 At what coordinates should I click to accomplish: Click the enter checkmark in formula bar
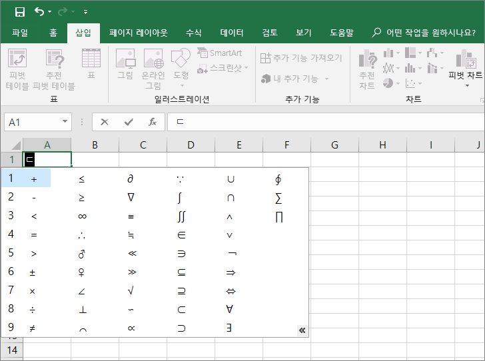click(129, 122)
